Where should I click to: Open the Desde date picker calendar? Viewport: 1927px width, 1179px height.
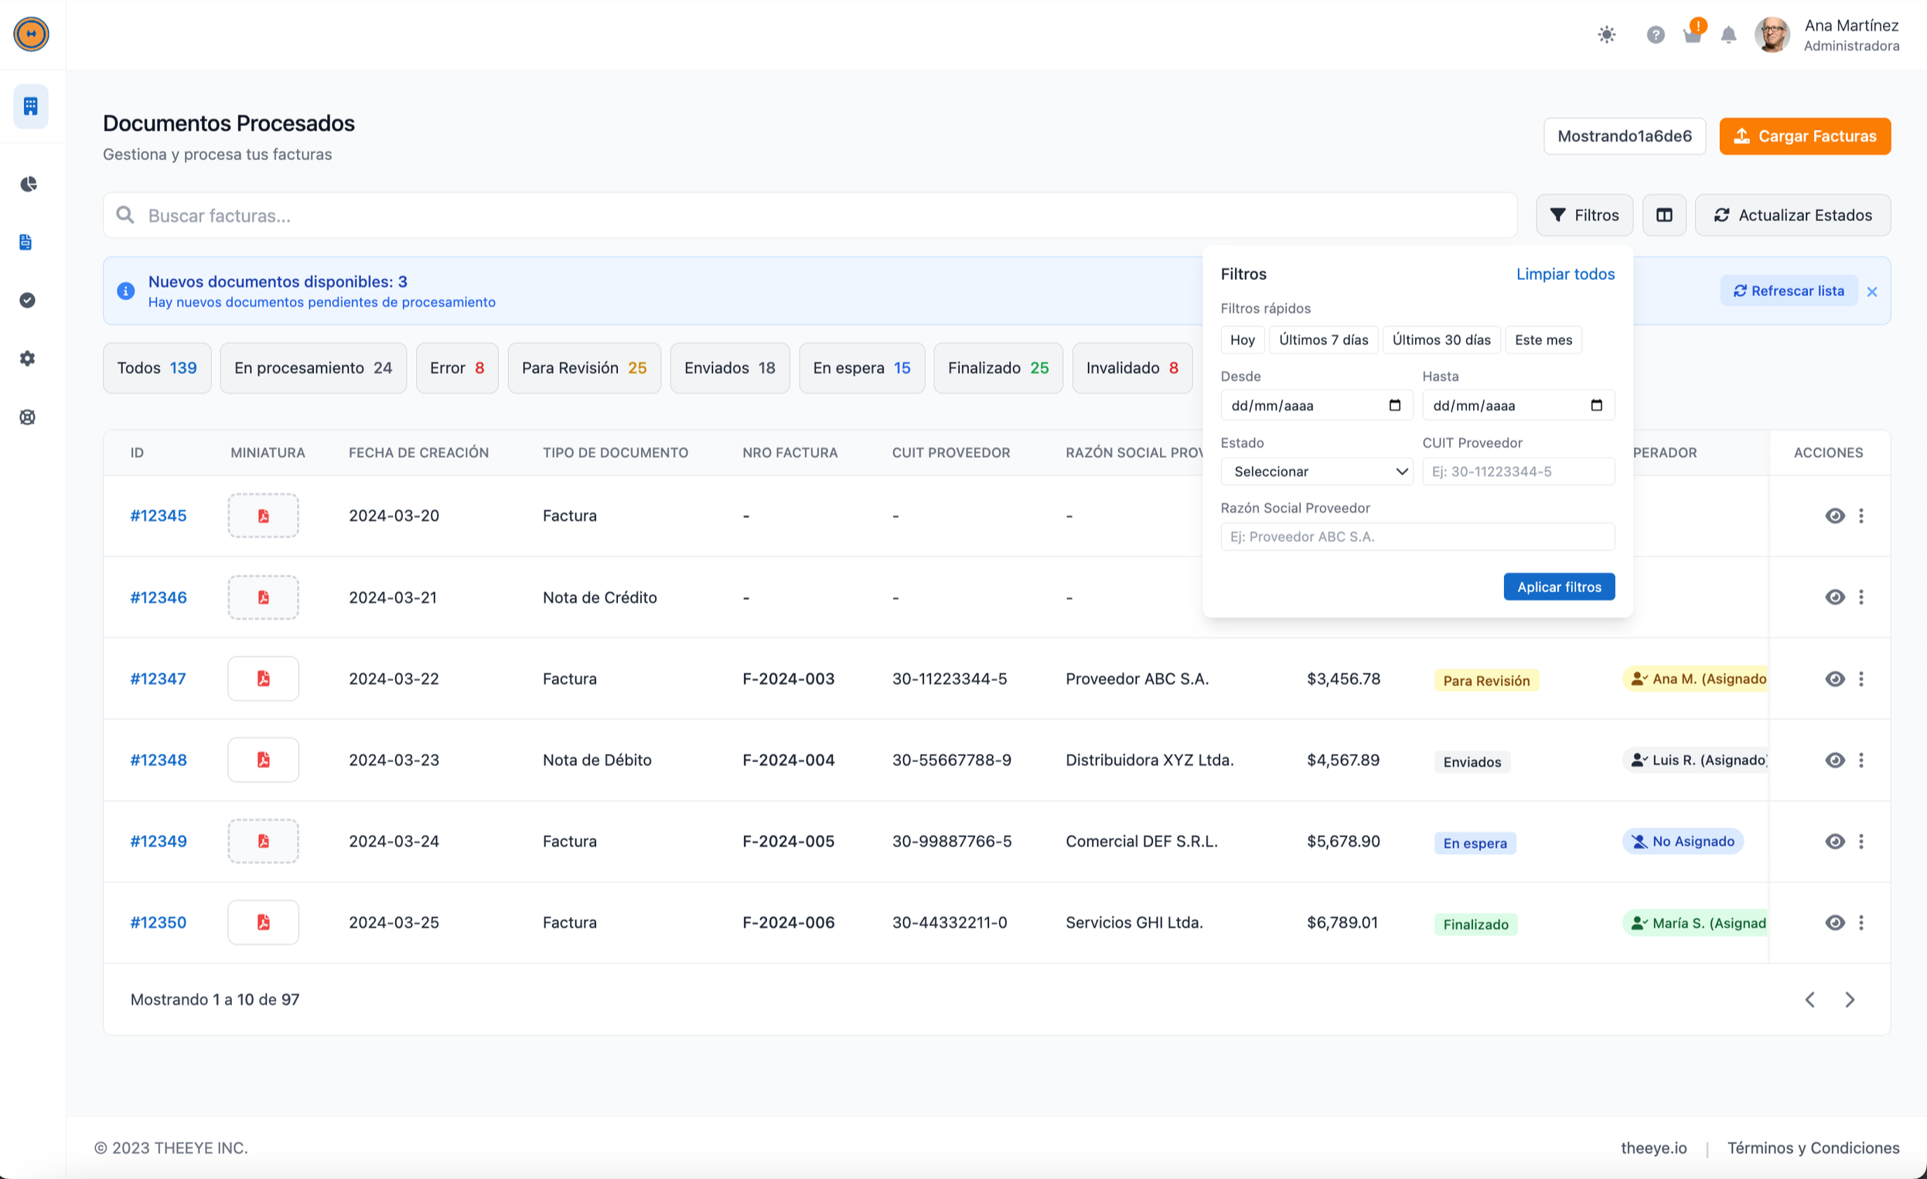pos(1394,405)
